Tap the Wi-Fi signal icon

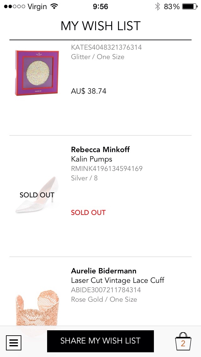pyautogui.click(x=54, y=6)
